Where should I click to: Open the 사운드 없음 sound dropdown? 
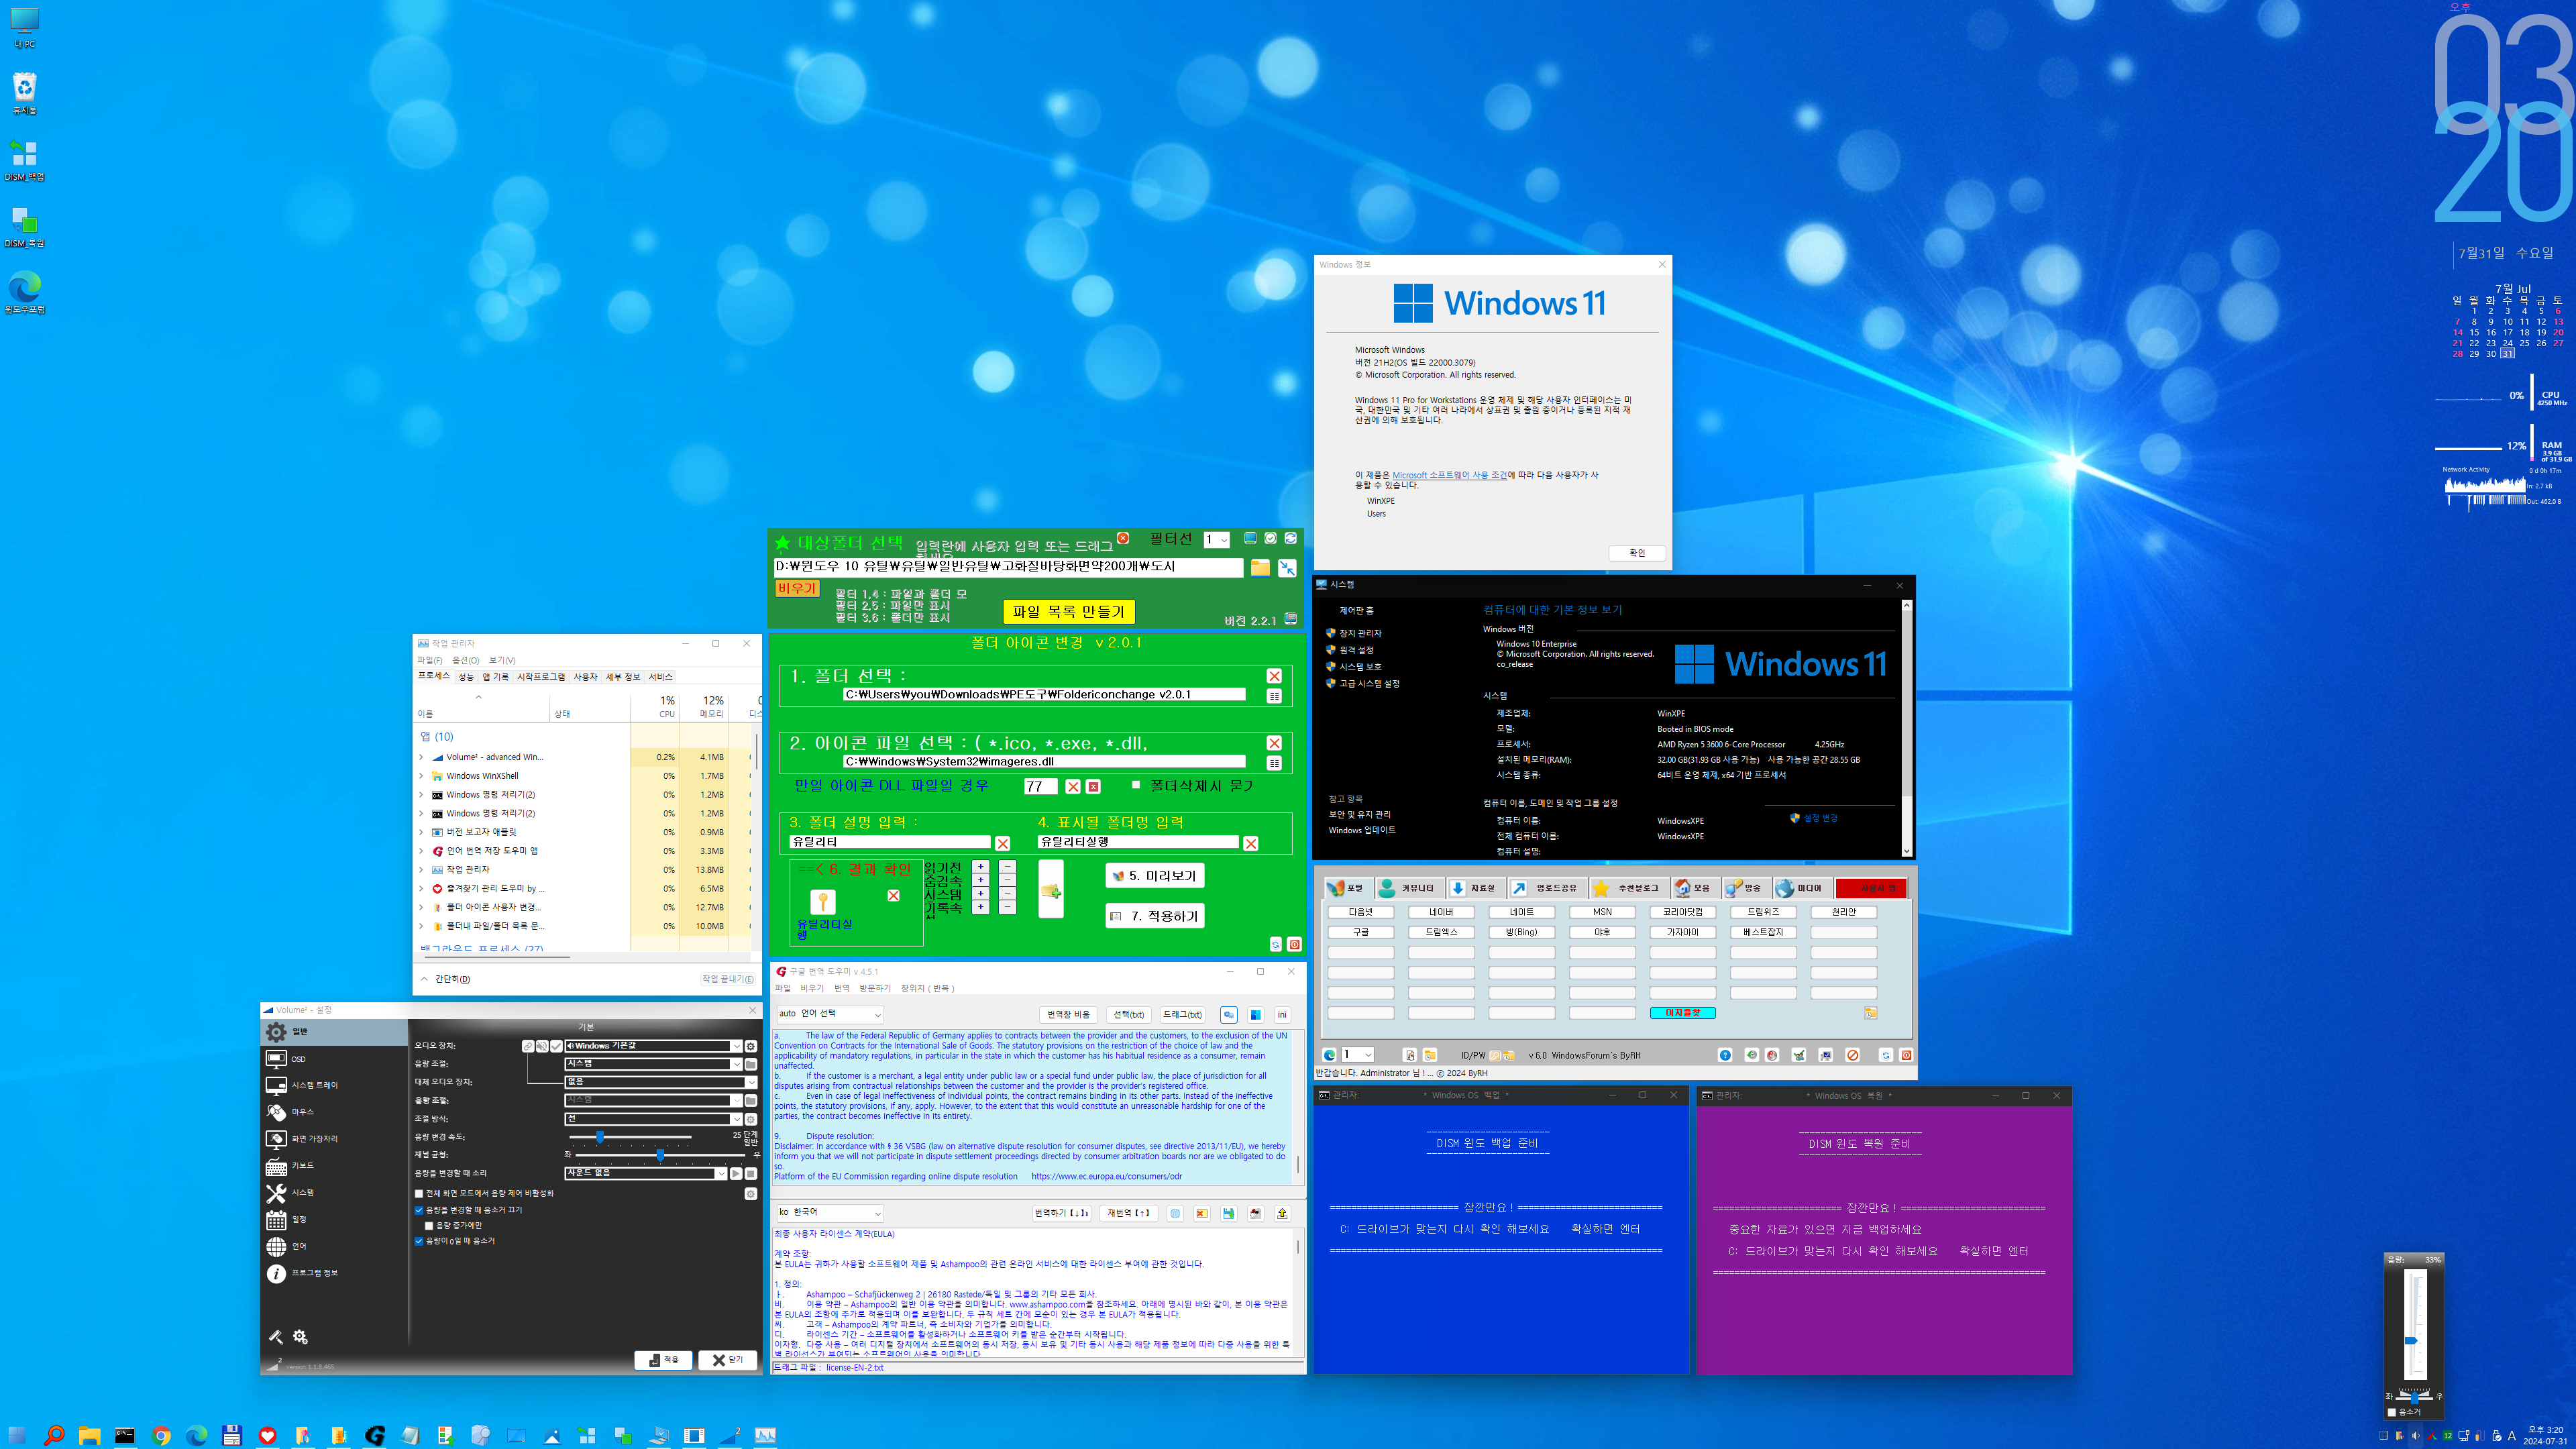[646, 1173]
